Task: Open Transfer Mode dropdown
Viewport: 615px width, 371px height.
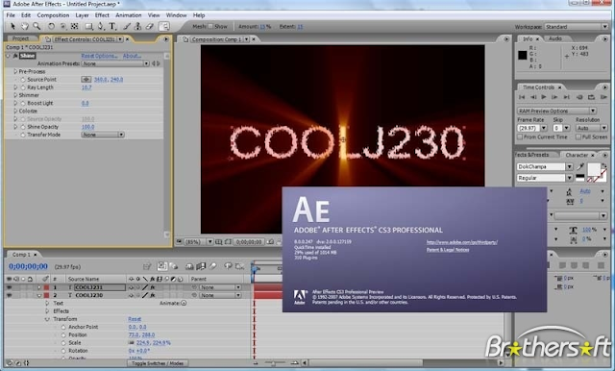Action: [103, 135]
